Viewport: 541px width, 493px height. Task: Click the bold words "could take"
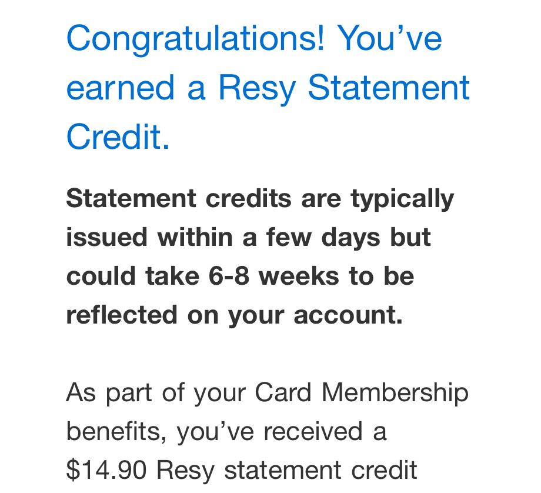133,277
